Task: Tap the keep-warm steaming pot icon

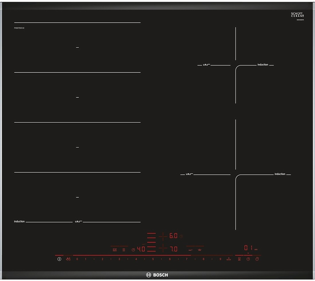Action: point(200,250)
